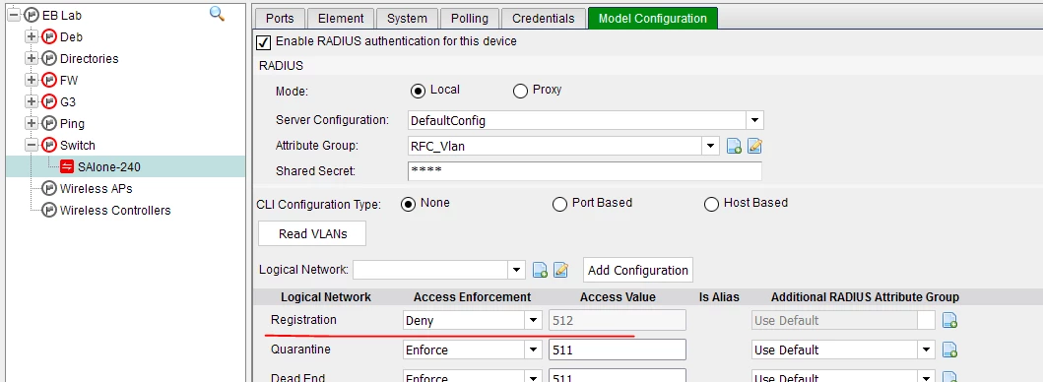1043x382 pixels.
Task: Switch to the Credentials tab
Action: tap(544, 19)
